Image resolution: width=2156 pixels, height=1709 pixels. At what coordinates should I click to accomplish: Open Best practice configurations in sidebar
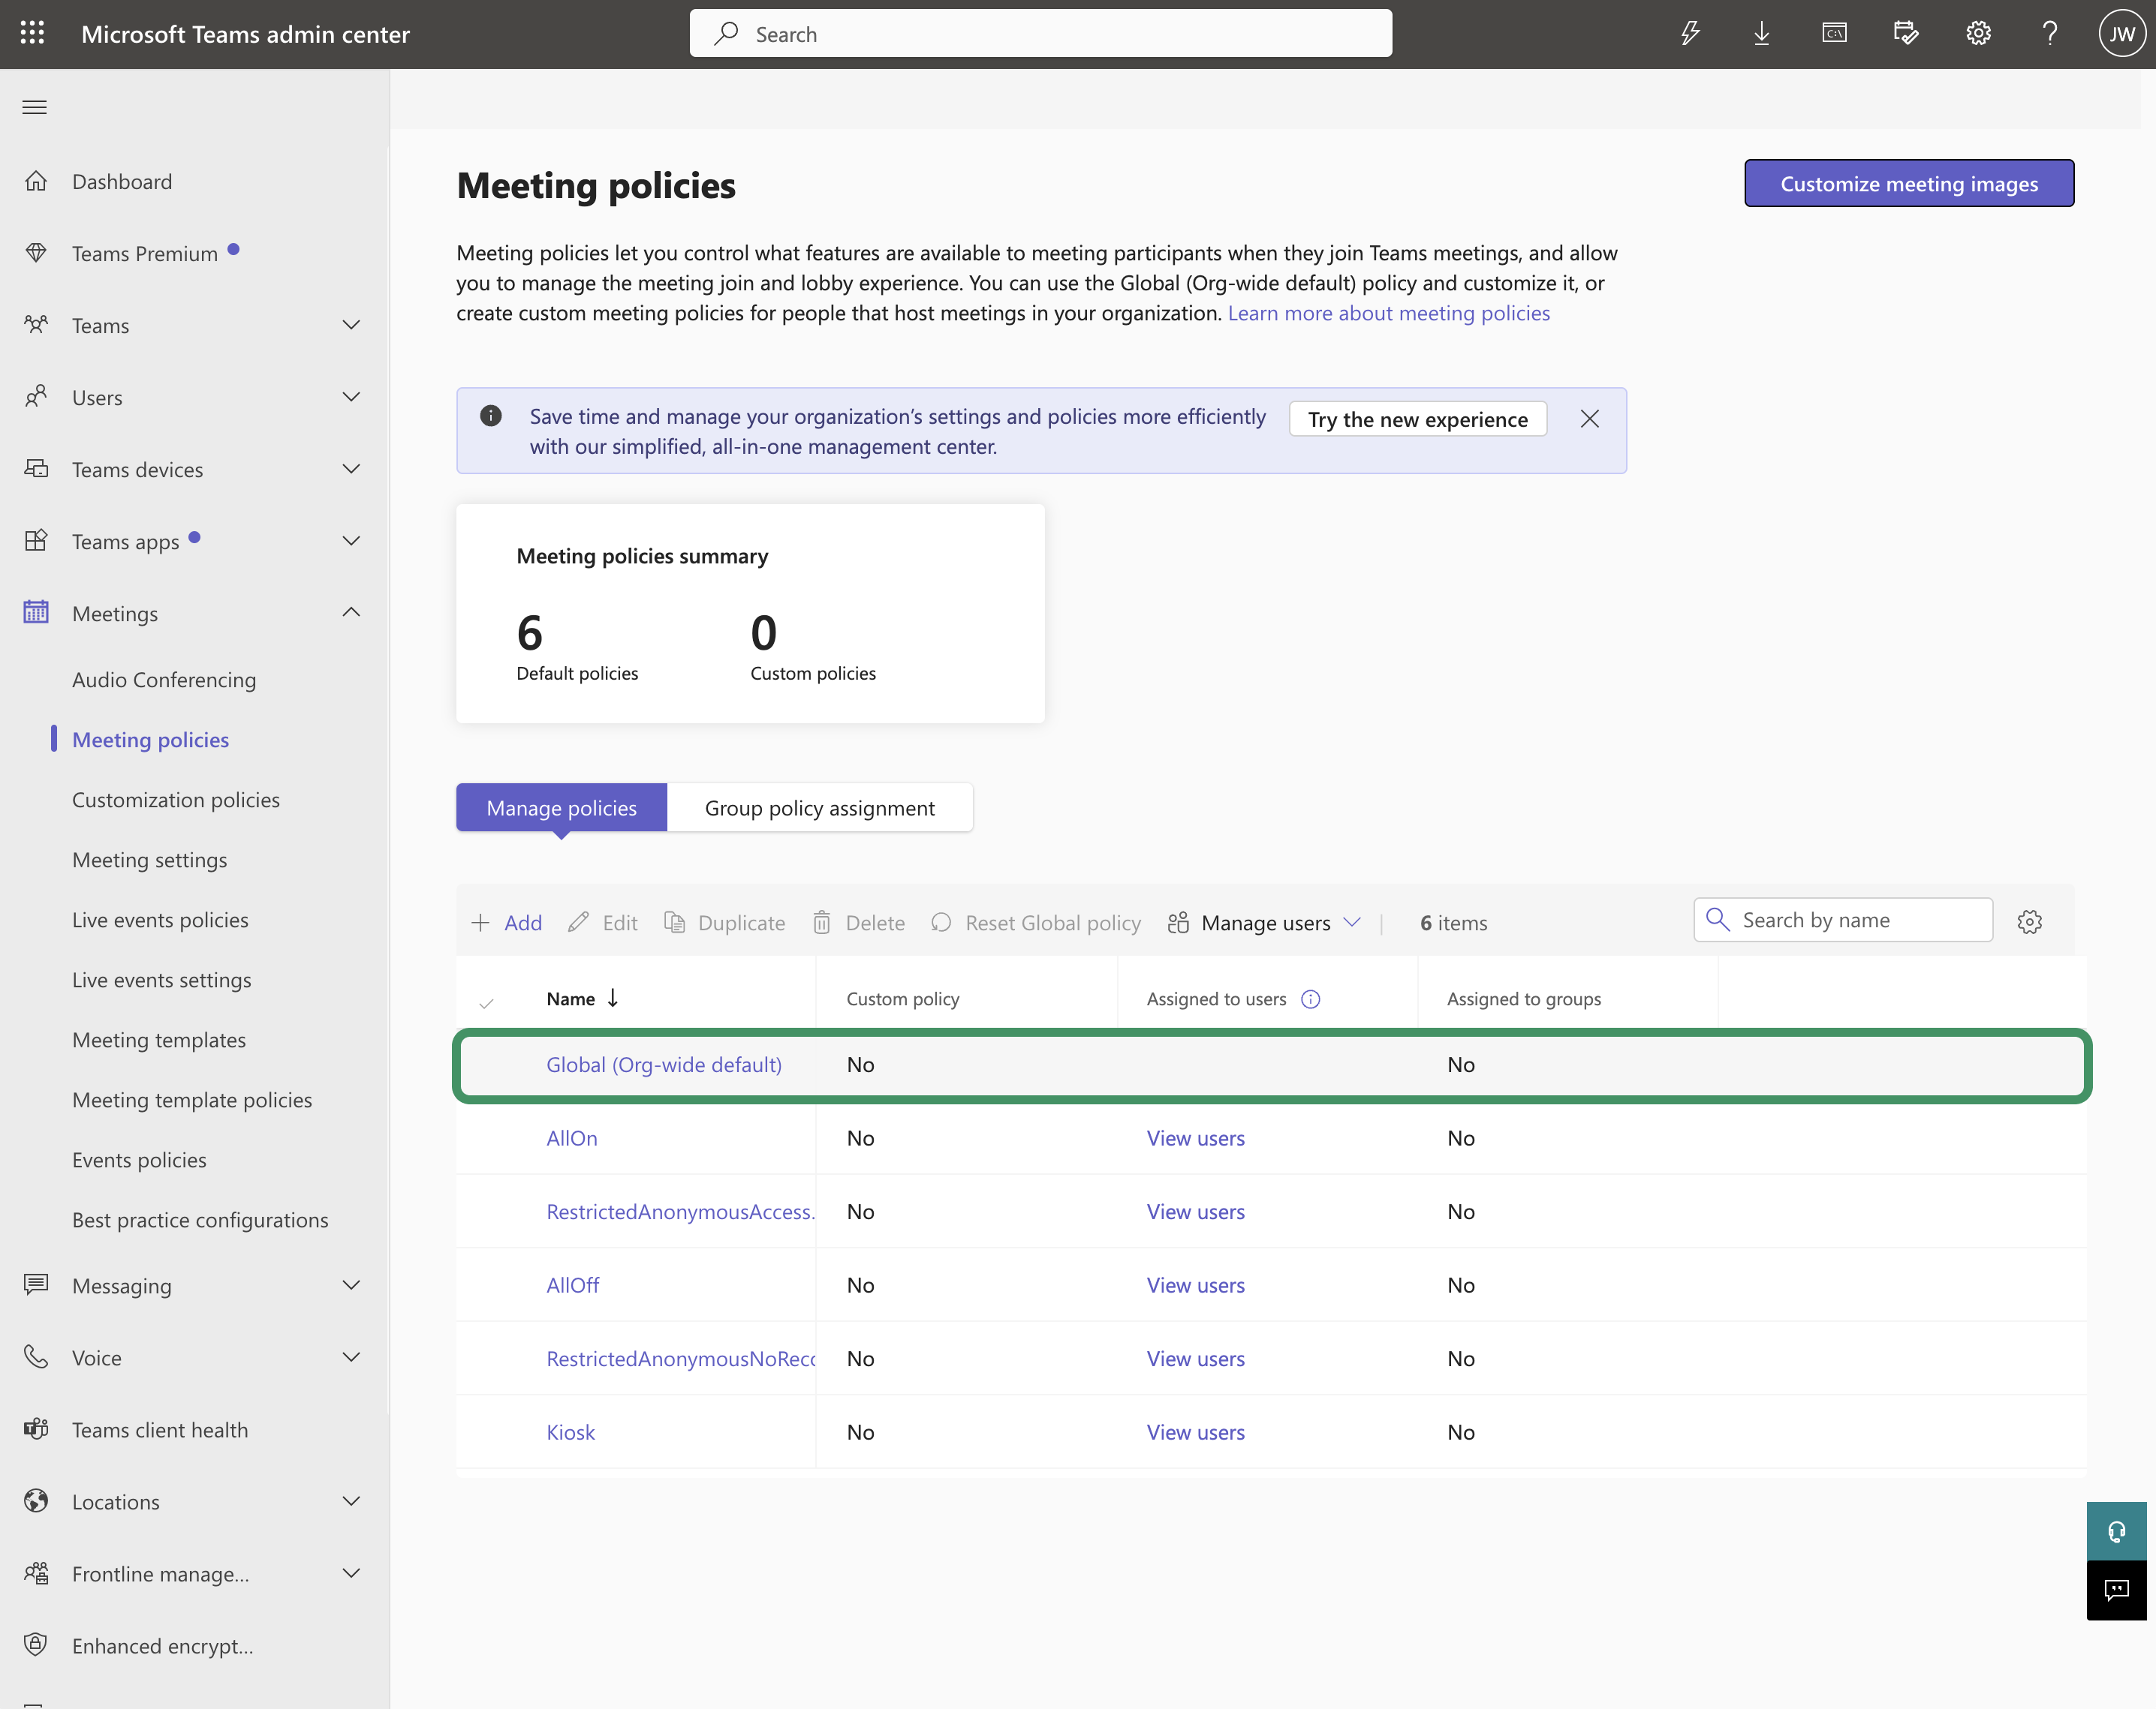click(x=200, y=1219)
